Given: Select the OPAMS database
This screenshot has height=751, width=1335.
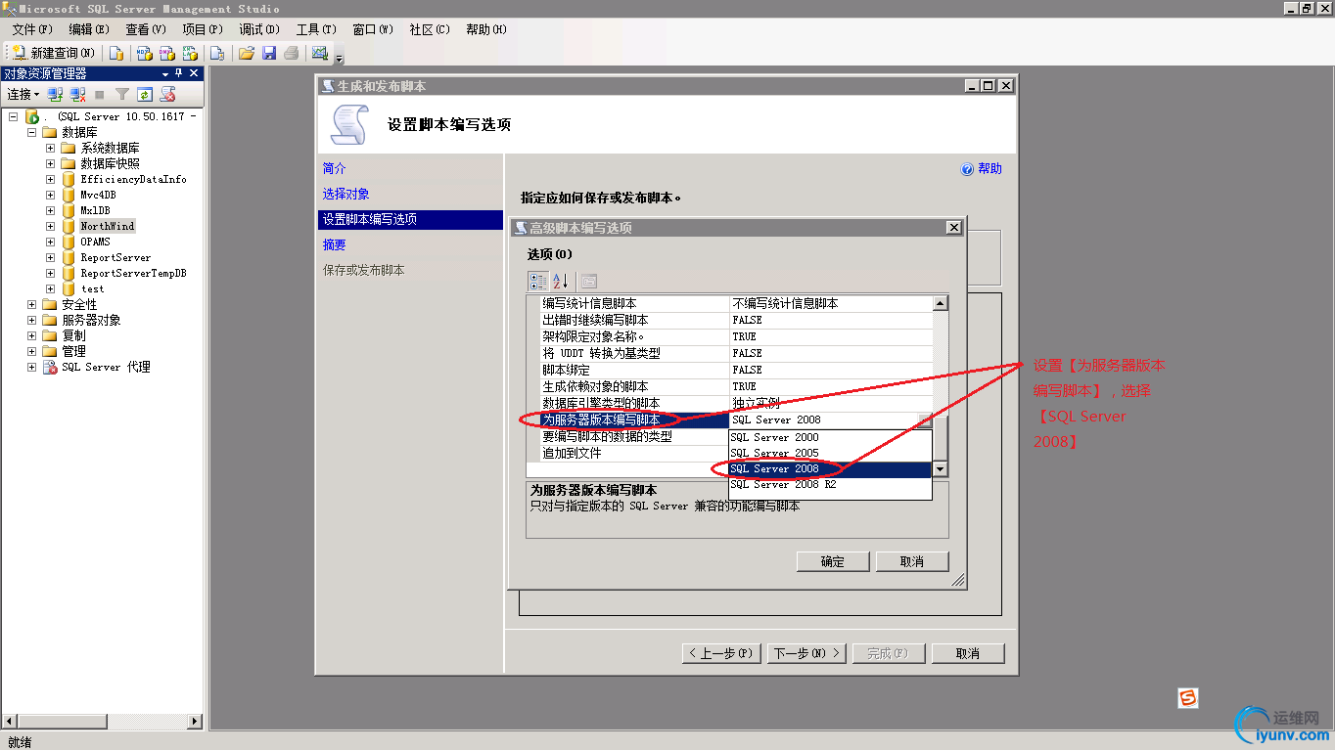Looking at the screenshot, I should (x=95, y=242).
